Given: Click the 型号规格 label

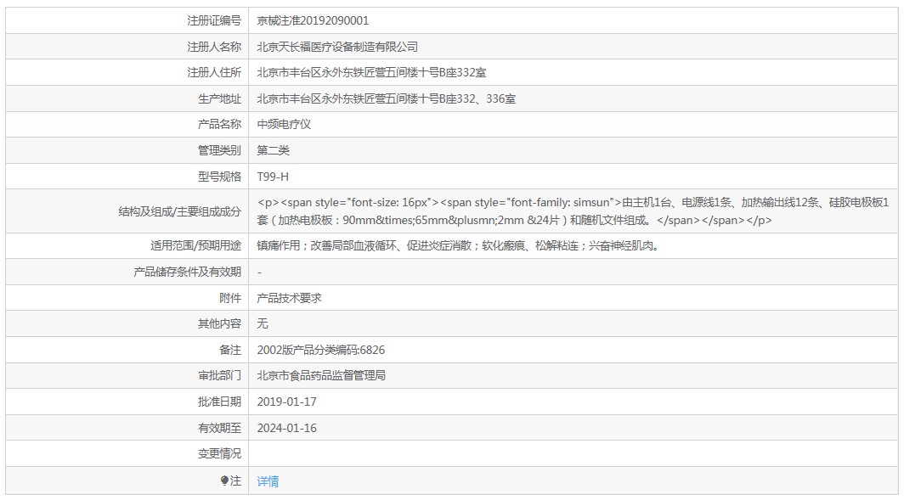Looking at the screenshot, I should (x=220, y=177).
